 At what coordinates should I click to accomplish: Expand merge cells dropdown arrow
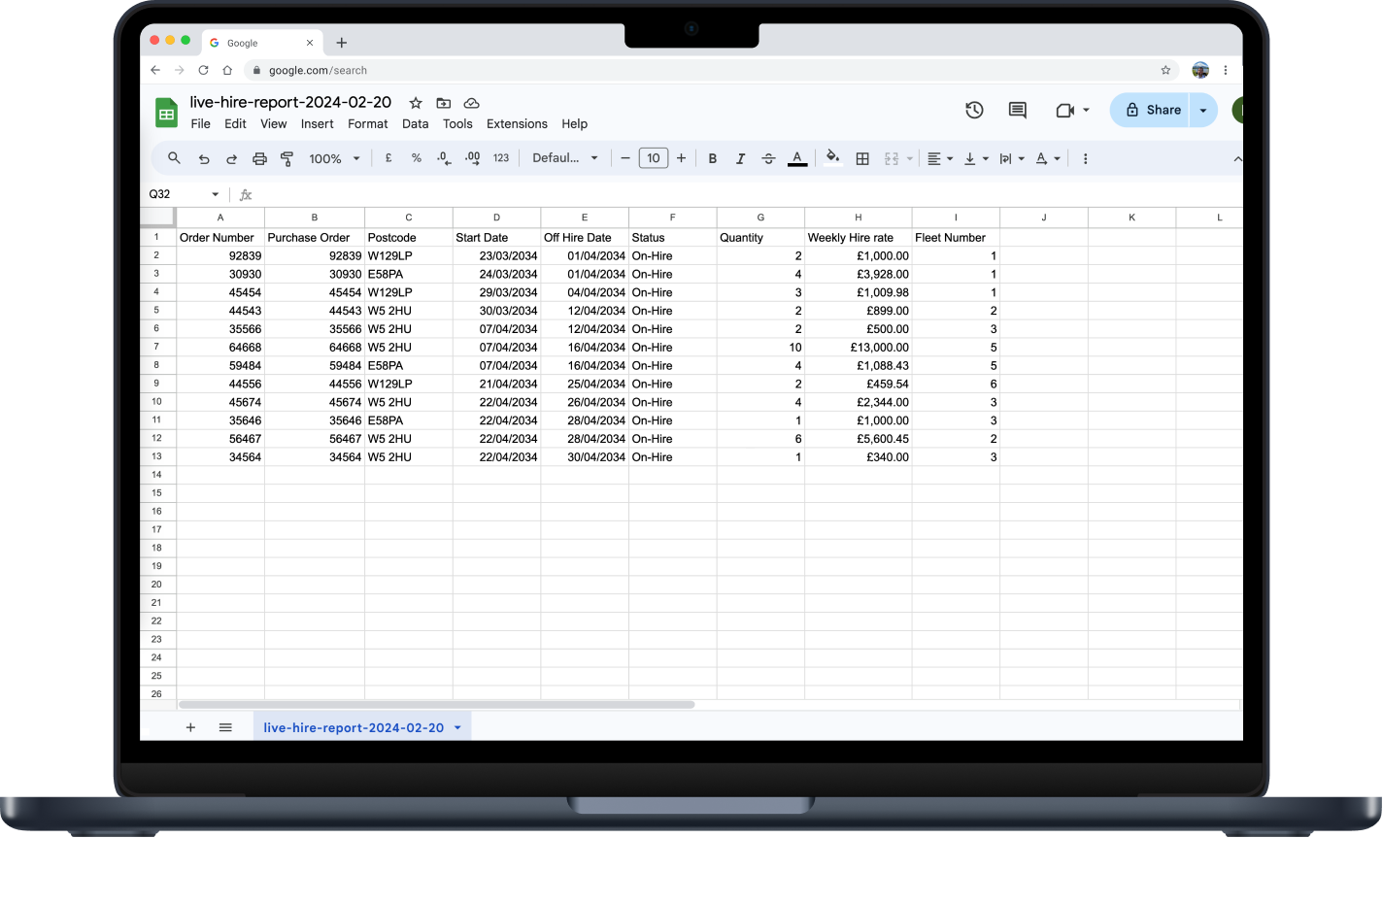pyautogui.click(x=910, y=158)
